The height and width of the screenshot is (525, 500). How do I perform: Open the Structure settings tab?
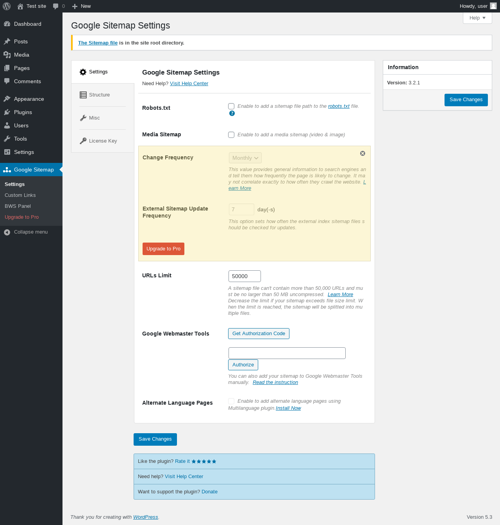click(x=103, y=95)
